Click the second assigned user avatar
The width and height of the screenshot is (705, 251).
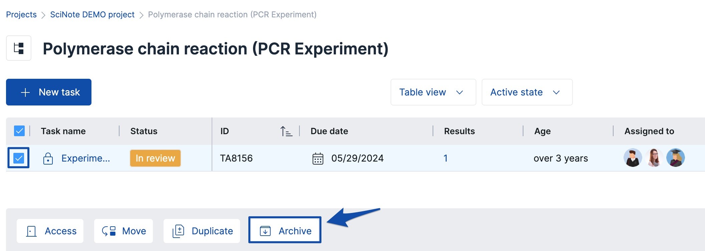pyautogui.click(x=654, y=158)
